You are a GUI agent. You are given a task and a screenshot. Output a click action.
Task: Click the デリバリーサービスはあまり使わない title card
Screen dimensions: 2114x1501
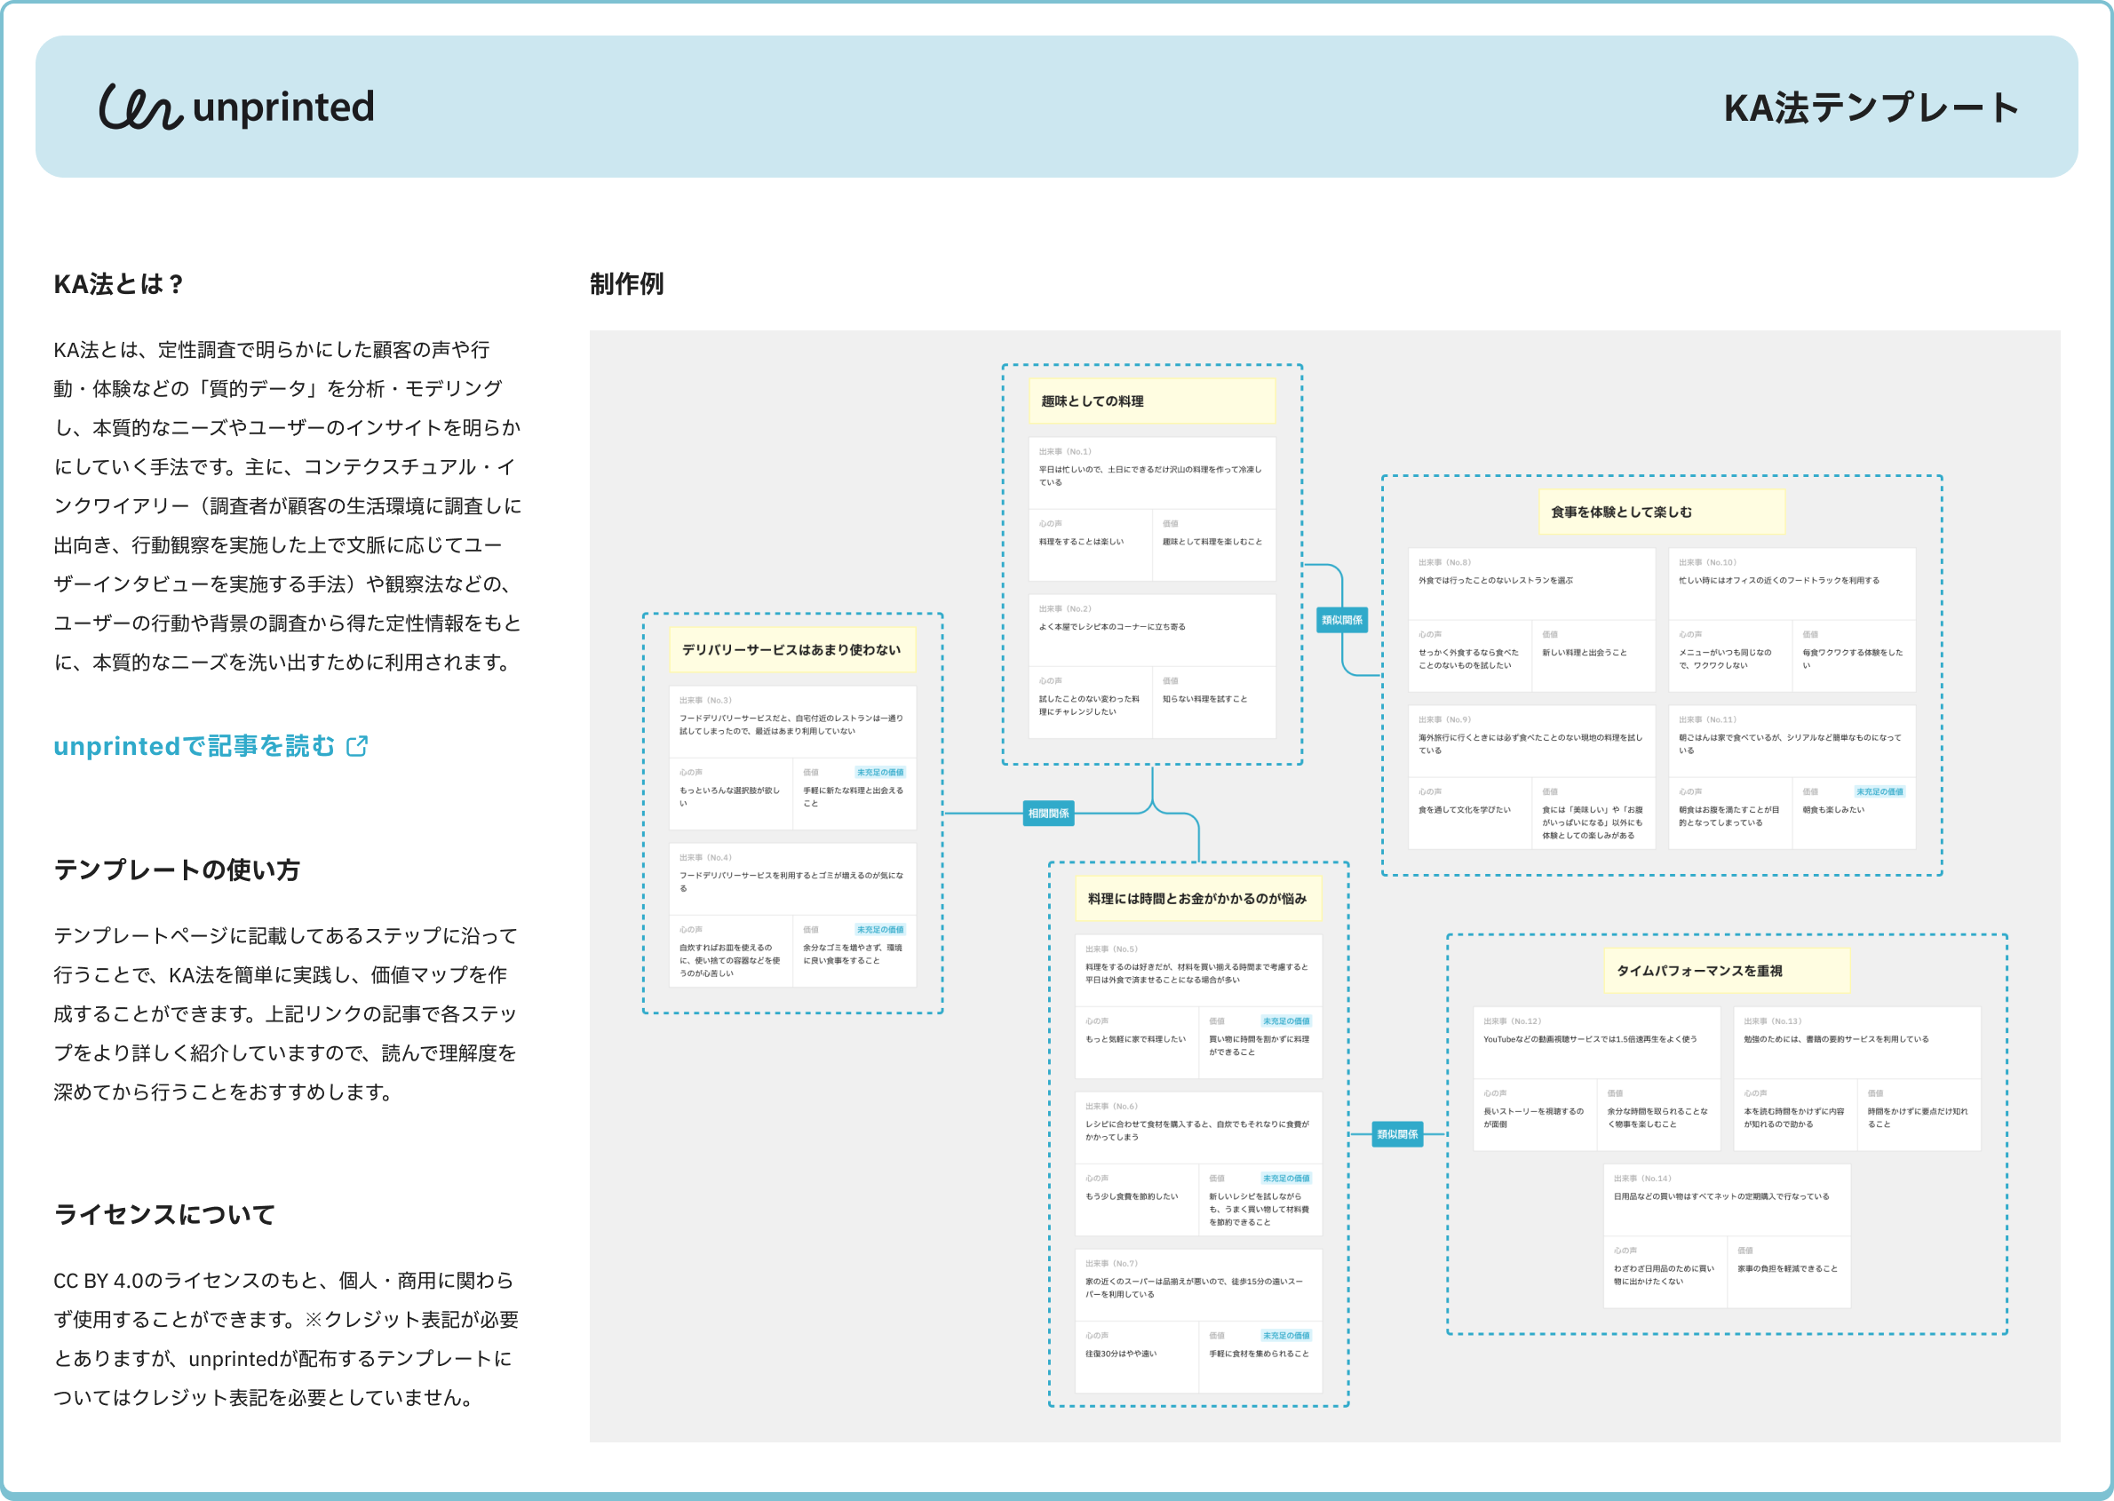(792, 650)
